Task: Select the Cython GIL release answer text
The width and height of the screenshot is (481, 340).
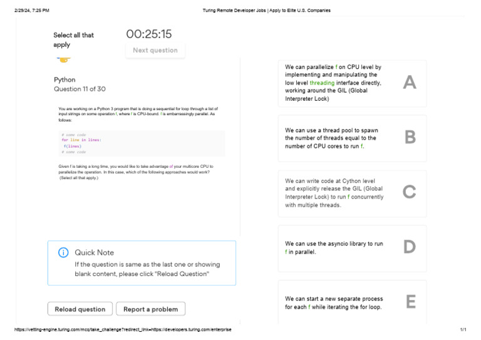Action: click(334, 193)
